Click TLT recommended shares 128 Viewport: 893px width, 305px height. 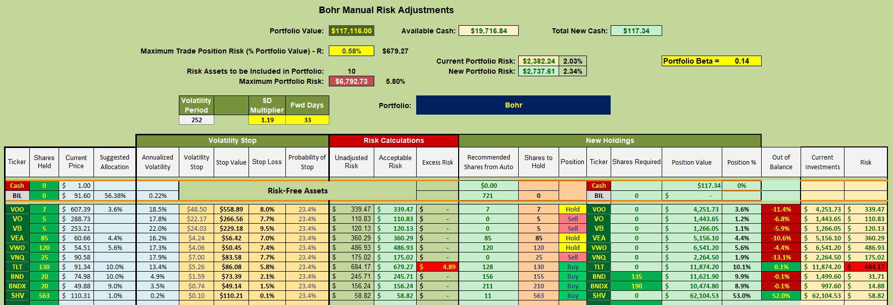pyautogui.click(x=488, y=267)
